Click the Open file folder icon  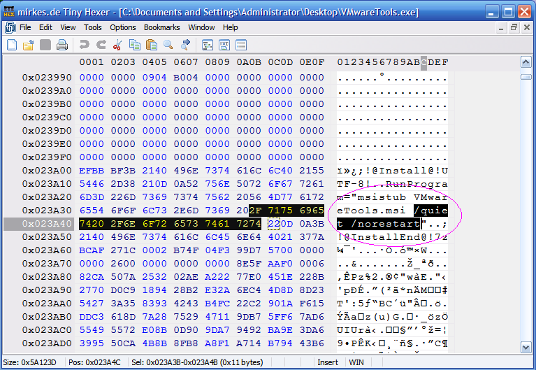click(29, 45)
